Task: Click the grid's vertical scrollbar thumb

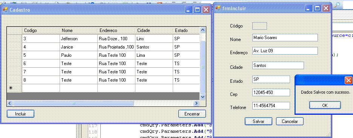Action: click(203, 67)
